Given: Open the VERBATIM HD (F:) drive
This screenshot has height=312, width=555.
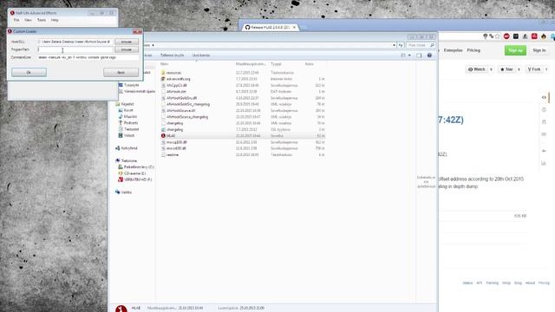Looking at the screenshot, I should coord(138,179).
